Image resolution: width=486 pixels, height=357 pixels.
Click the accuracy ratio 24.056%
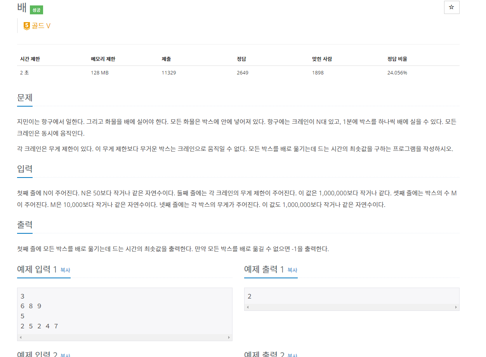click(x=397, y=72)
